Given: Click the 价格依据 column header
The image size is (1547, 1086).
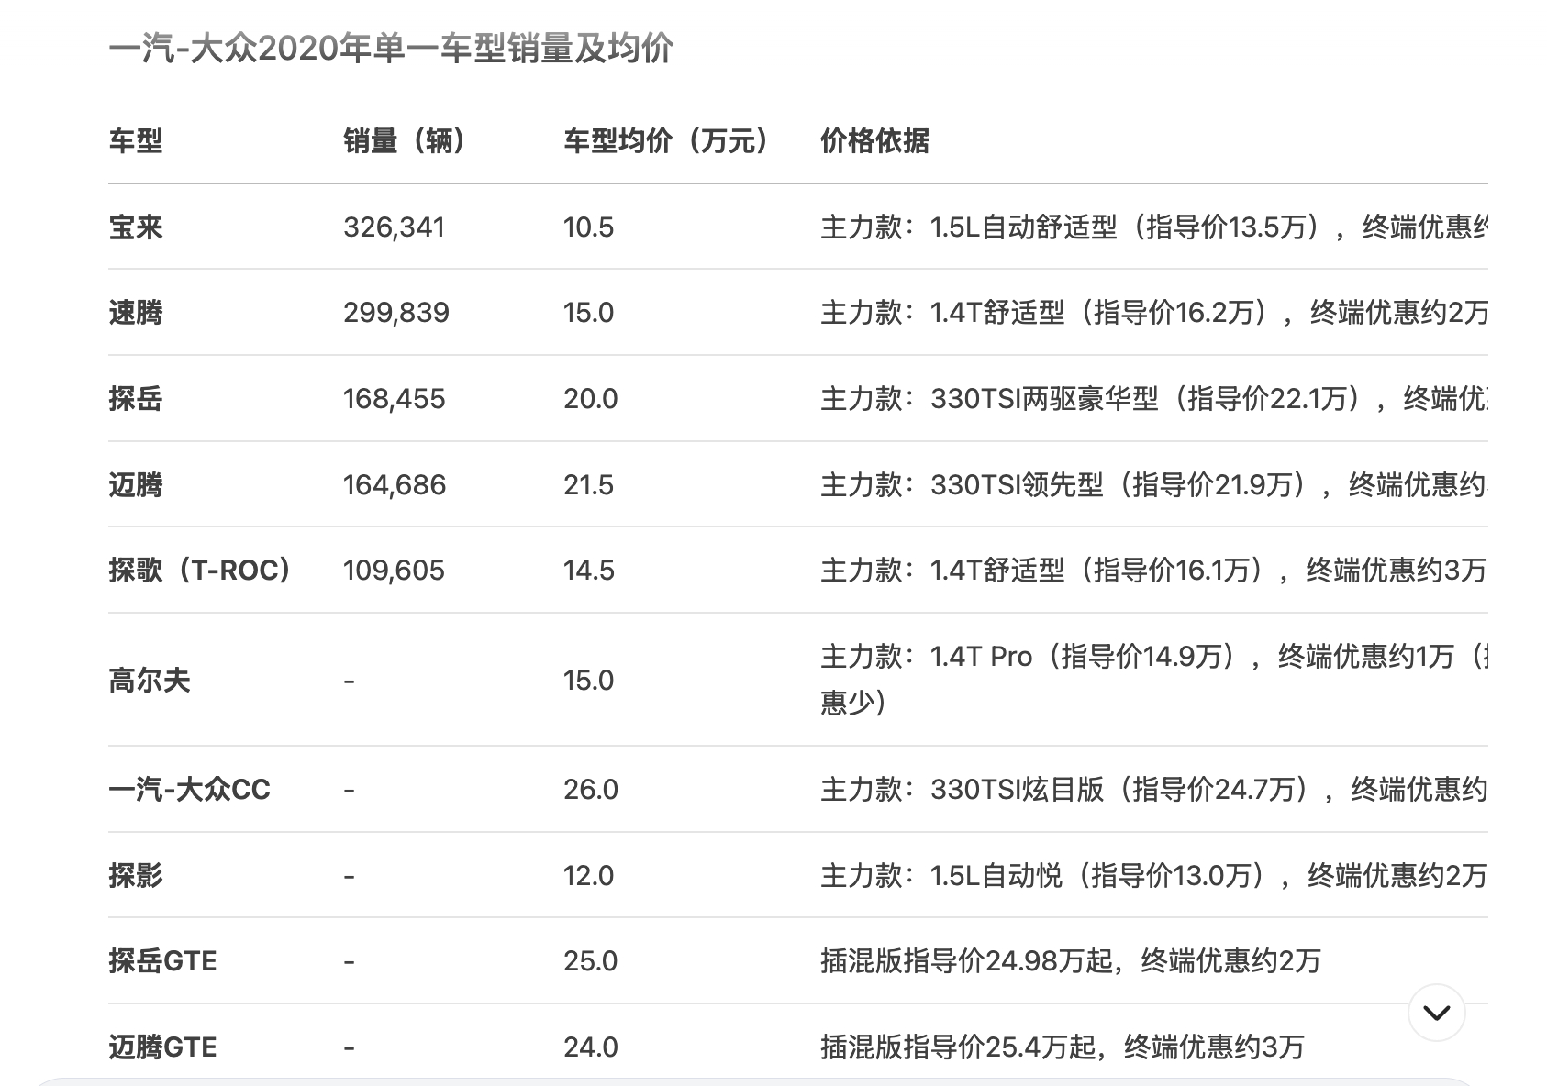Looking at the screenshot, I should [x=874, y=141].
